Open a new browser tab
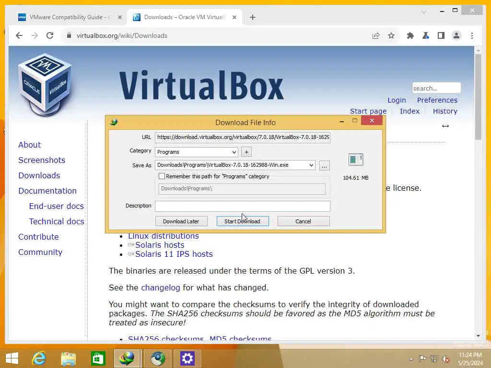 [x=253, y=17]
